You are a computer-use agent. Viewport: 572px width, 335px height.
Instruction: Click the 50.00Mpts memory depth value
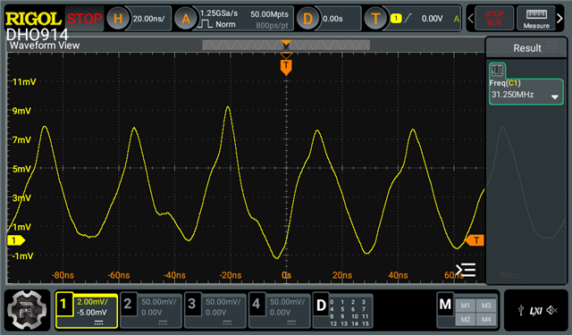point(269,14)
